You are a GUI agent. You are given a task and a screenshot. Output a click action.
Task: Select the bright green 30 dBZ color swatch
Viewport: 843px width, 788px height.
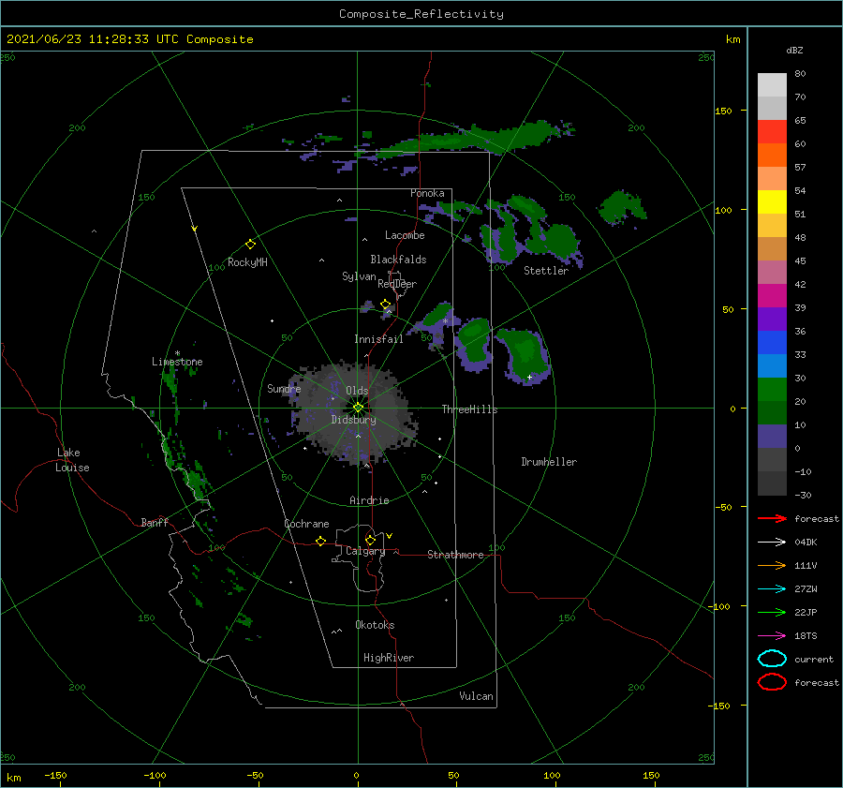(772, 390)
